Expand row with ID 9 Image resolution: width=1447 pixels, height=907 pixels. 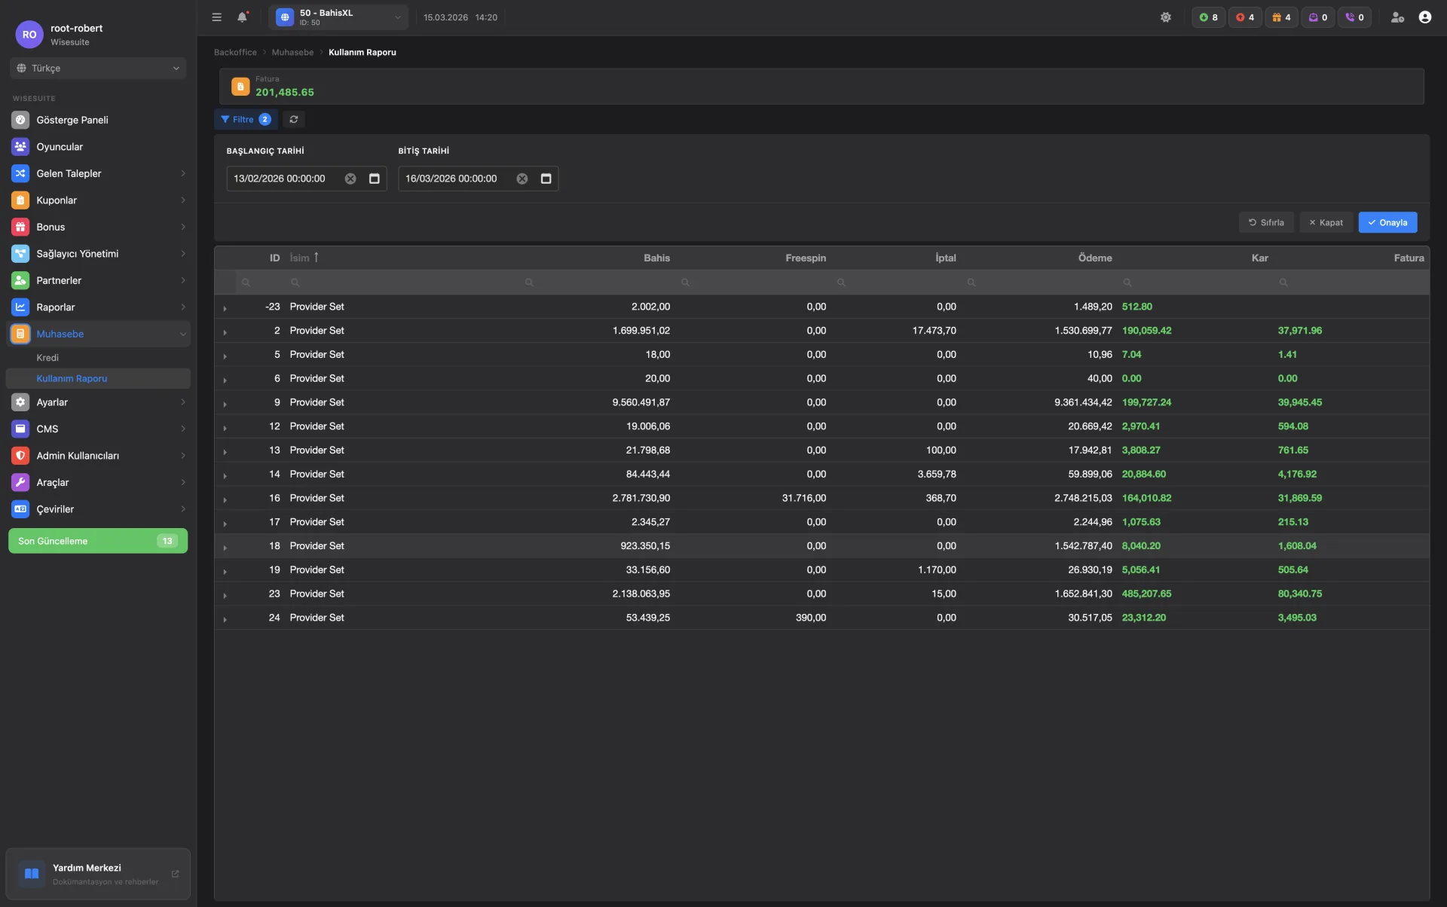point(225,404)
